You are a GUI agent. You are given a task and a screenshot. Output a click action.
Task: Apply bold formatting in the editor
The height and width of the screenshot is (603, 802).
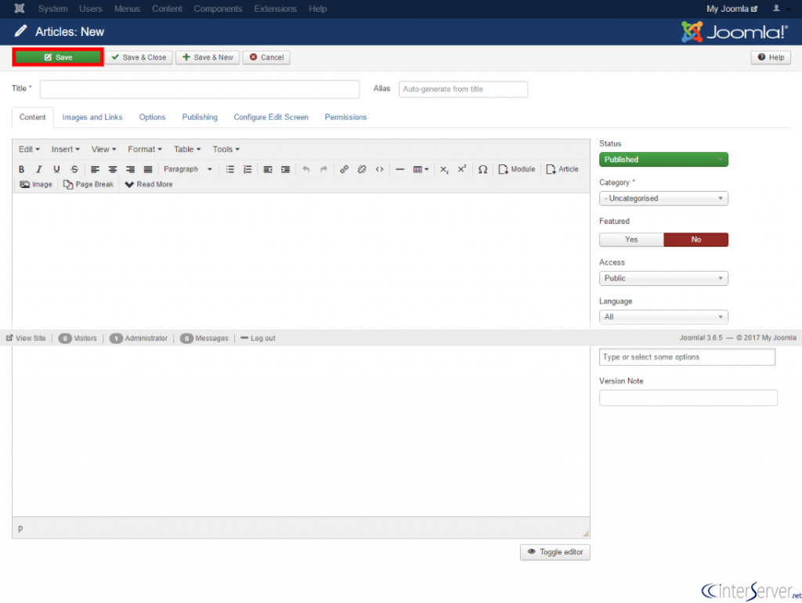[x=21, y=169]
